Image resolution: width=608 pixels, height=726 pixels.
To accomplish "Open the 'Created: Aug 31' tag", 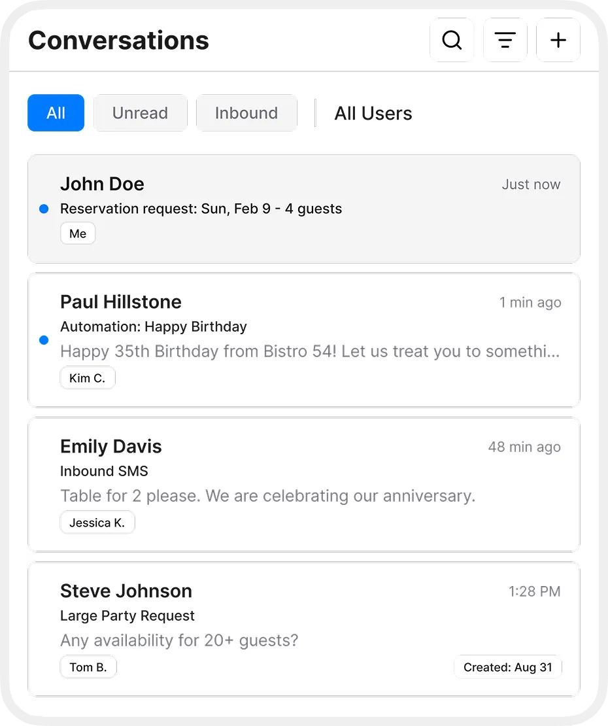I will click(507, 666).
